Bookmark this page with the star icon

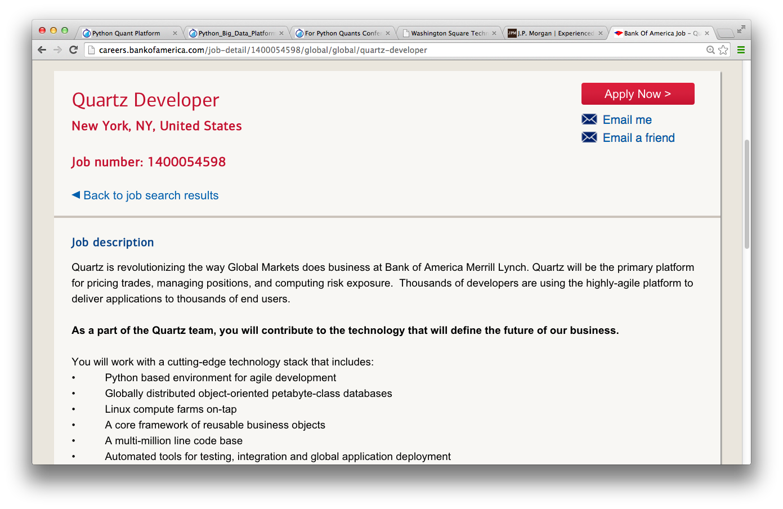[723, 50]
